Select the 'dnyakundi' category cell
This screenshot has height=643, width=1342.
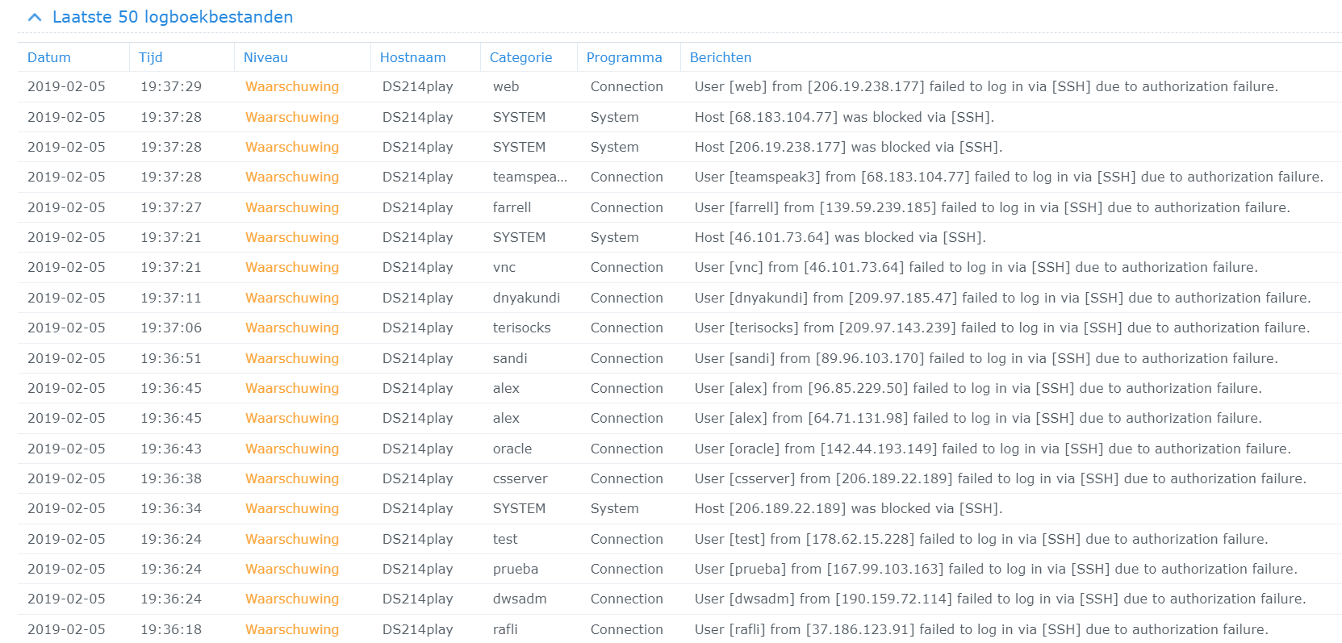tap(526, 298)
